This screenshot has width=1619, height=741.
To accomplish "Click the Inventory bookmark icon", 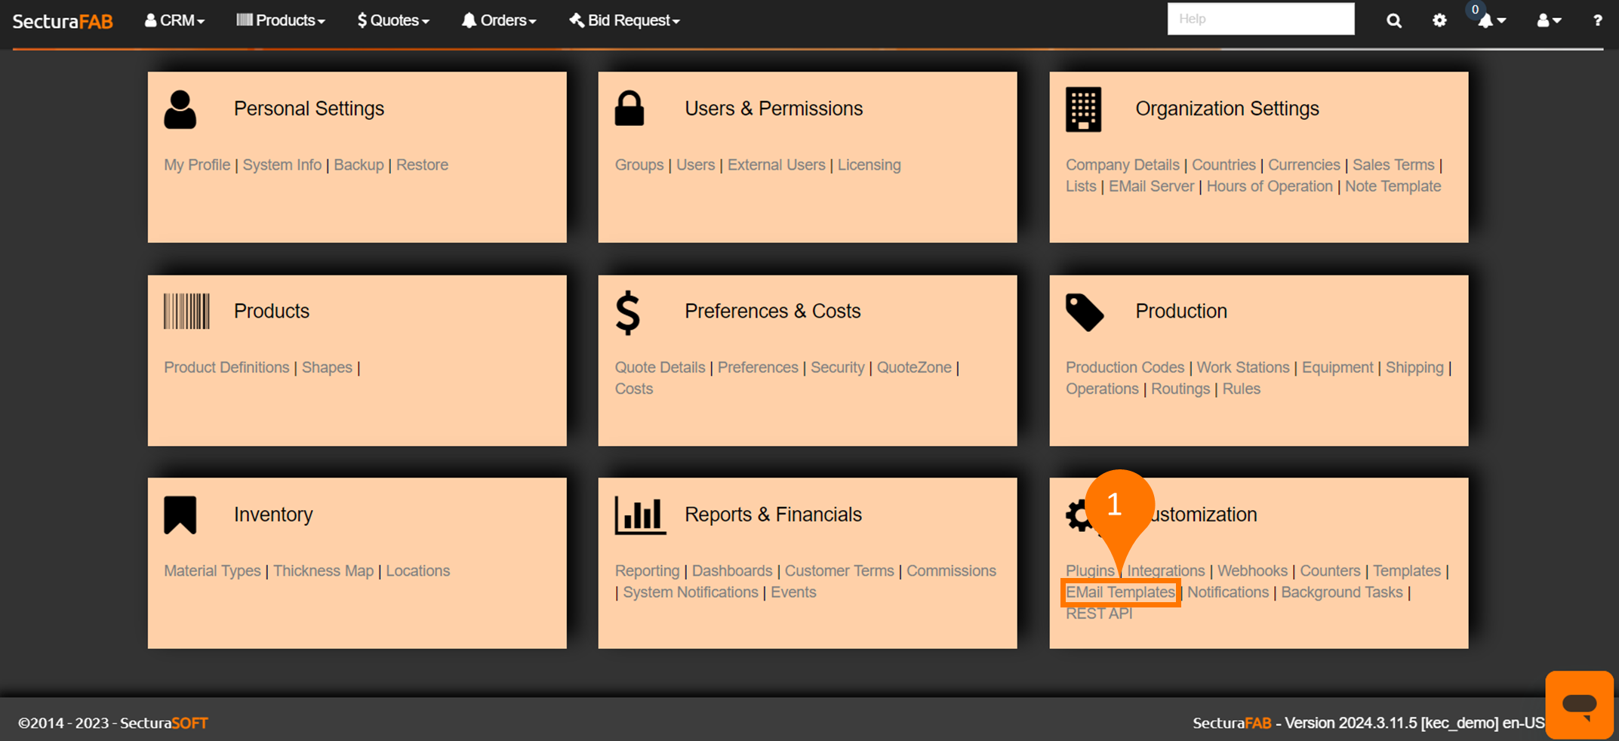I will point(180,515).
